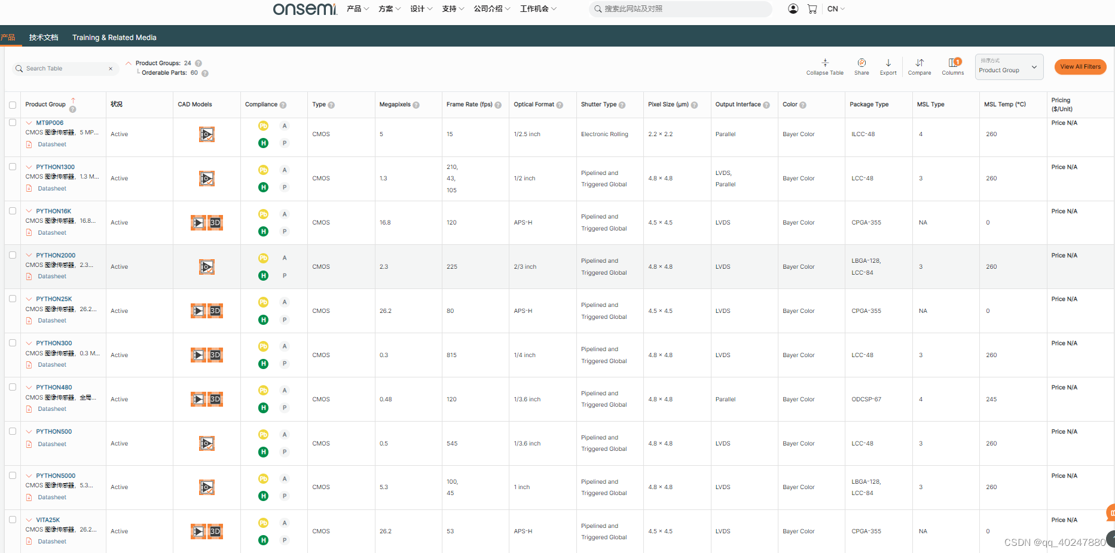The width and height of the screenshot is (1115, 553).
Task: Select the PYTHON500 row checkbox
Action: tap(13, 431)
